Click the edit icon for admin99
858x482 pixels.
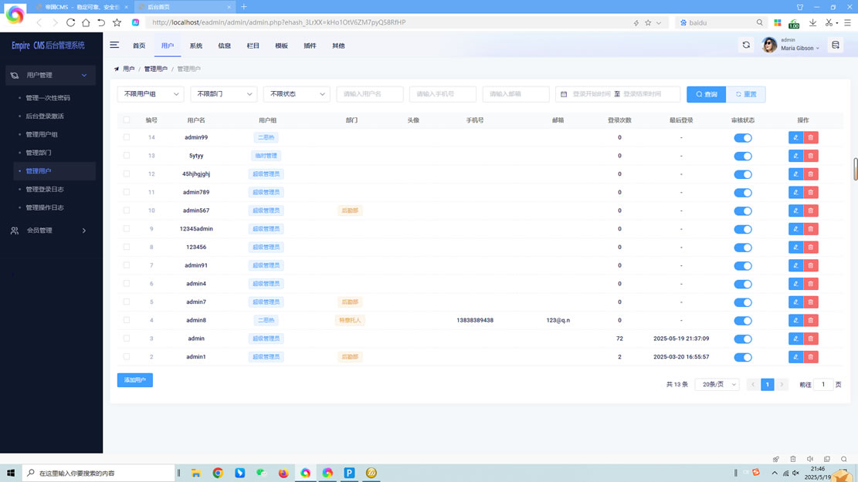click(795, 138)
